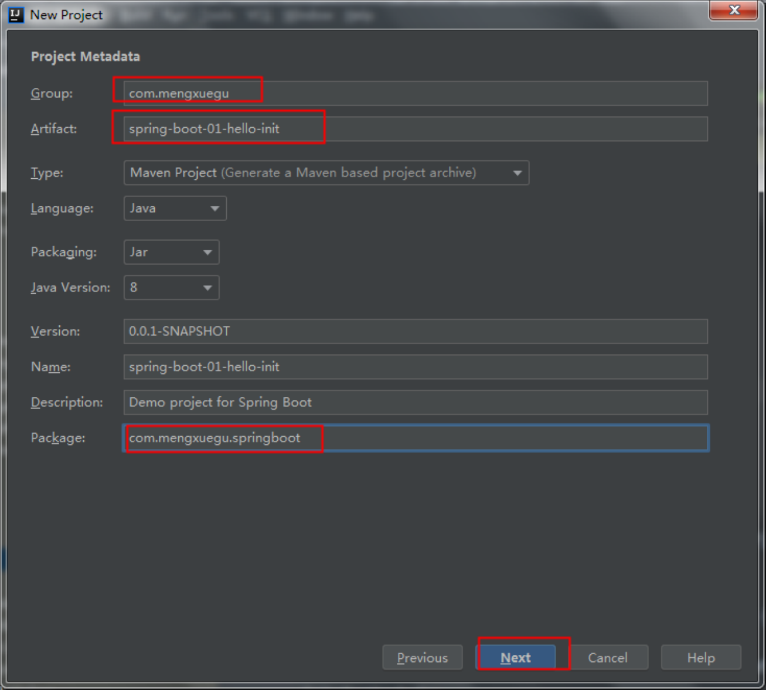Focus the Group input field

point(416,93)
